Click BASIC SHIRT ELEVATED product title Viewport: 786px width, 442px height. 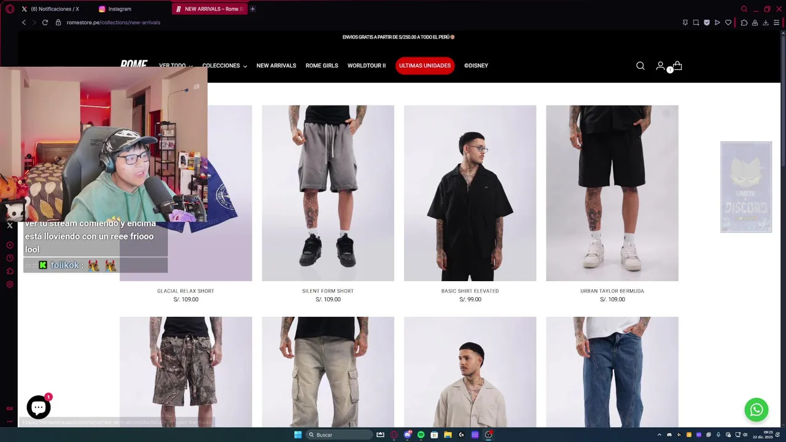click(470, 291)
